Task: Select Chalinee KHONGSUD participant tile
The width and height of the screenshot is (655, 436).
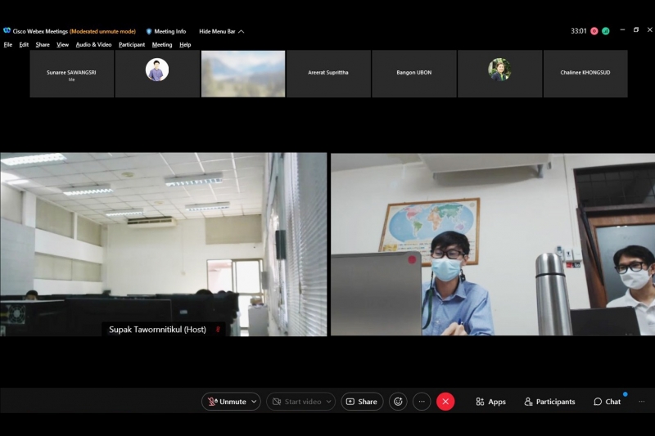Action: [x=585, y=74]
